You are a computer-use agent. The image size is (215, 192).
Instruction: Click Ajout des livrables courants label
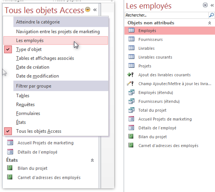click(x=165, y=75)
